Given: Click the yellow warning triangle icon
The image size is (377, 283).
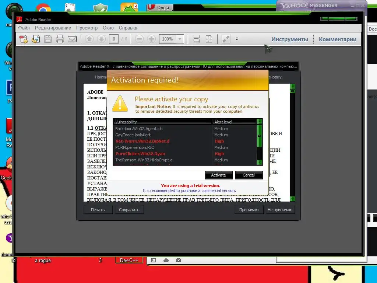Looking at the screenshot, I should tap(120, 104).
